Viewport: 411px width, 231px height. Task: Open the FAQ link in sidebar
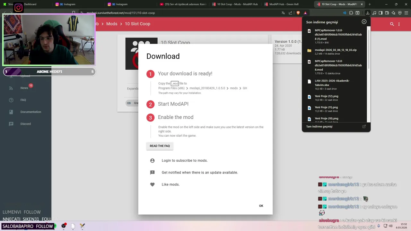pyautogui.click(x=23, y=100)
